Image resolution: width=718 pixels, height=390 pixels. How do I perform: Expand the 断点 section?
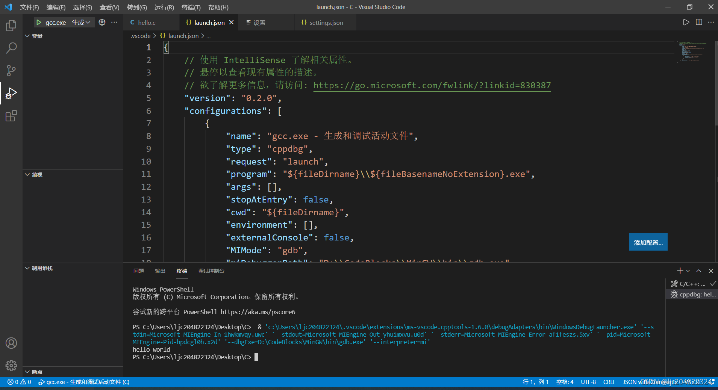(73, 372)
